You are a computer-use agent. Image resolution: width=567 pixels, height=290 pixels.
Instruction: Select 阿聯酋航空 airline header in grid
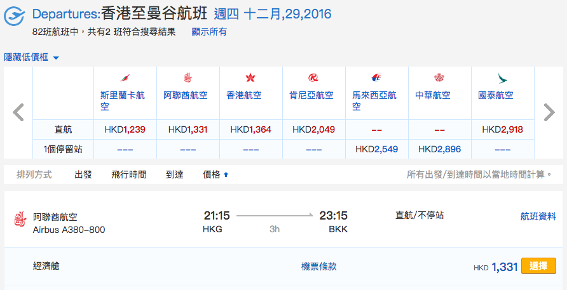pos(186,95)
